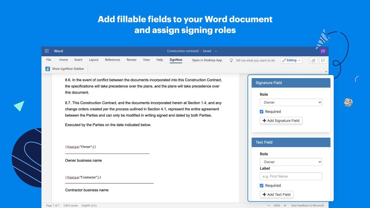Click Construction contract2 document title
Image resolution: width=370 pixels, height=208 pixels.
[183, 51]
